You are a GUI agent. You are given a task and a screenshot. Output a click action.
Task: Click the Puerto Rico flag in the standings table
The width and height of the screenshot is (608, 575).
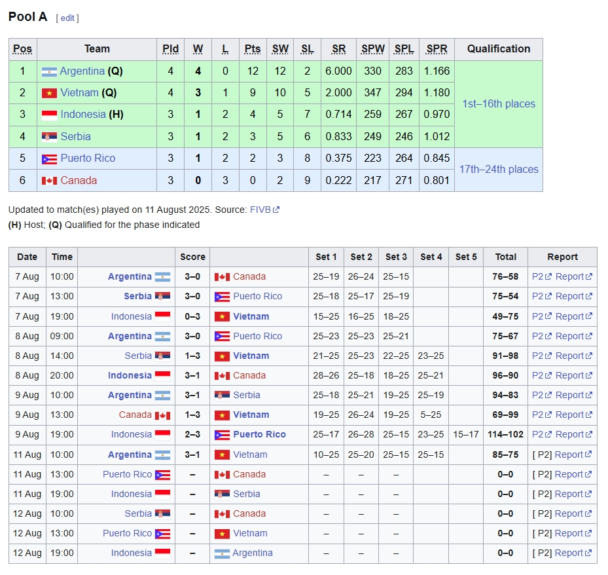(49, 158)
